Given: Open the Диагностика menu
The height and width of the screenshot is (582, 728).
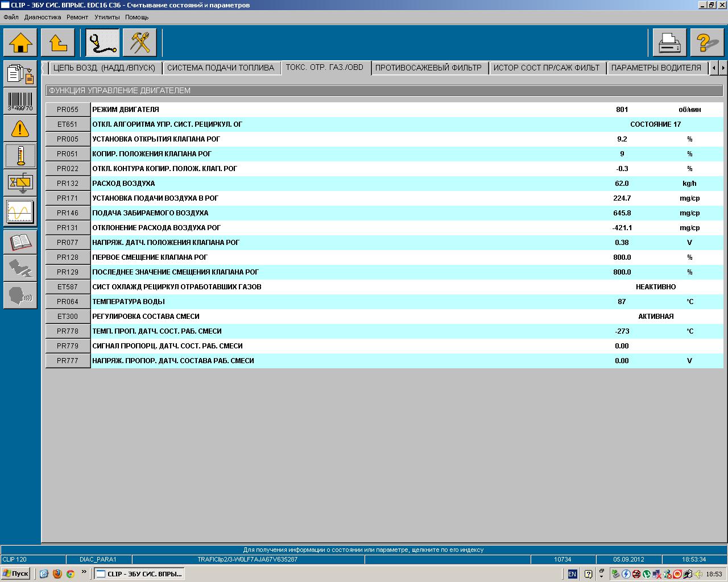Looking at the screenshot, I should coord(43,17).
